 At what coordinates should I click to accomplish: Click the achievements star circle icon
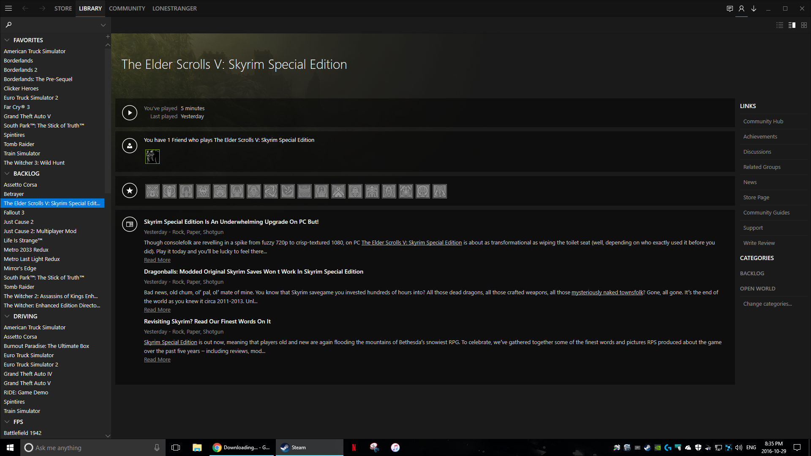click(130, 190)
